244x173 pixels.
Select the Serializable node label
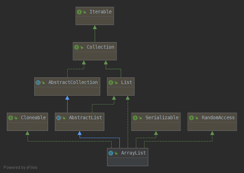point(162,118)
